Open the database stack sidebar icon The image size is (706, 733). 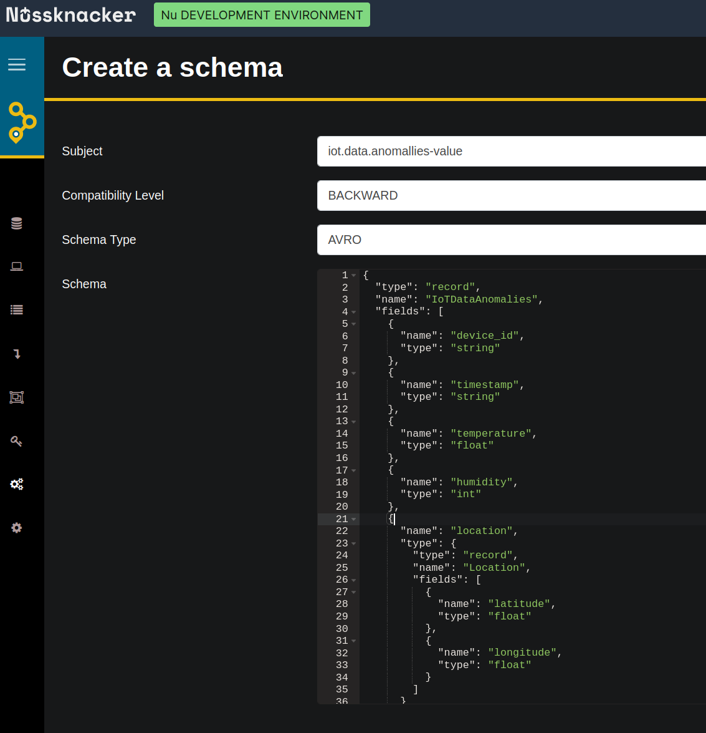(x=17, y=223)
